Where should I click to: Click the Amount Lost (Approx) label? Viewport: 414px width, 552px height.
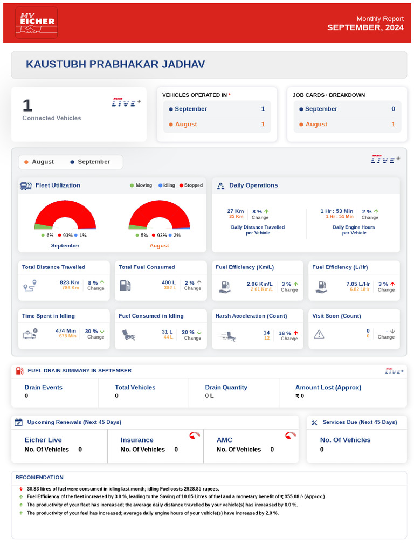coord(328,388)
